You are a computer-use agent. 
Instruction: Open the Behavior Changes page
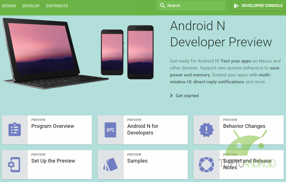[x=244, y=126]
